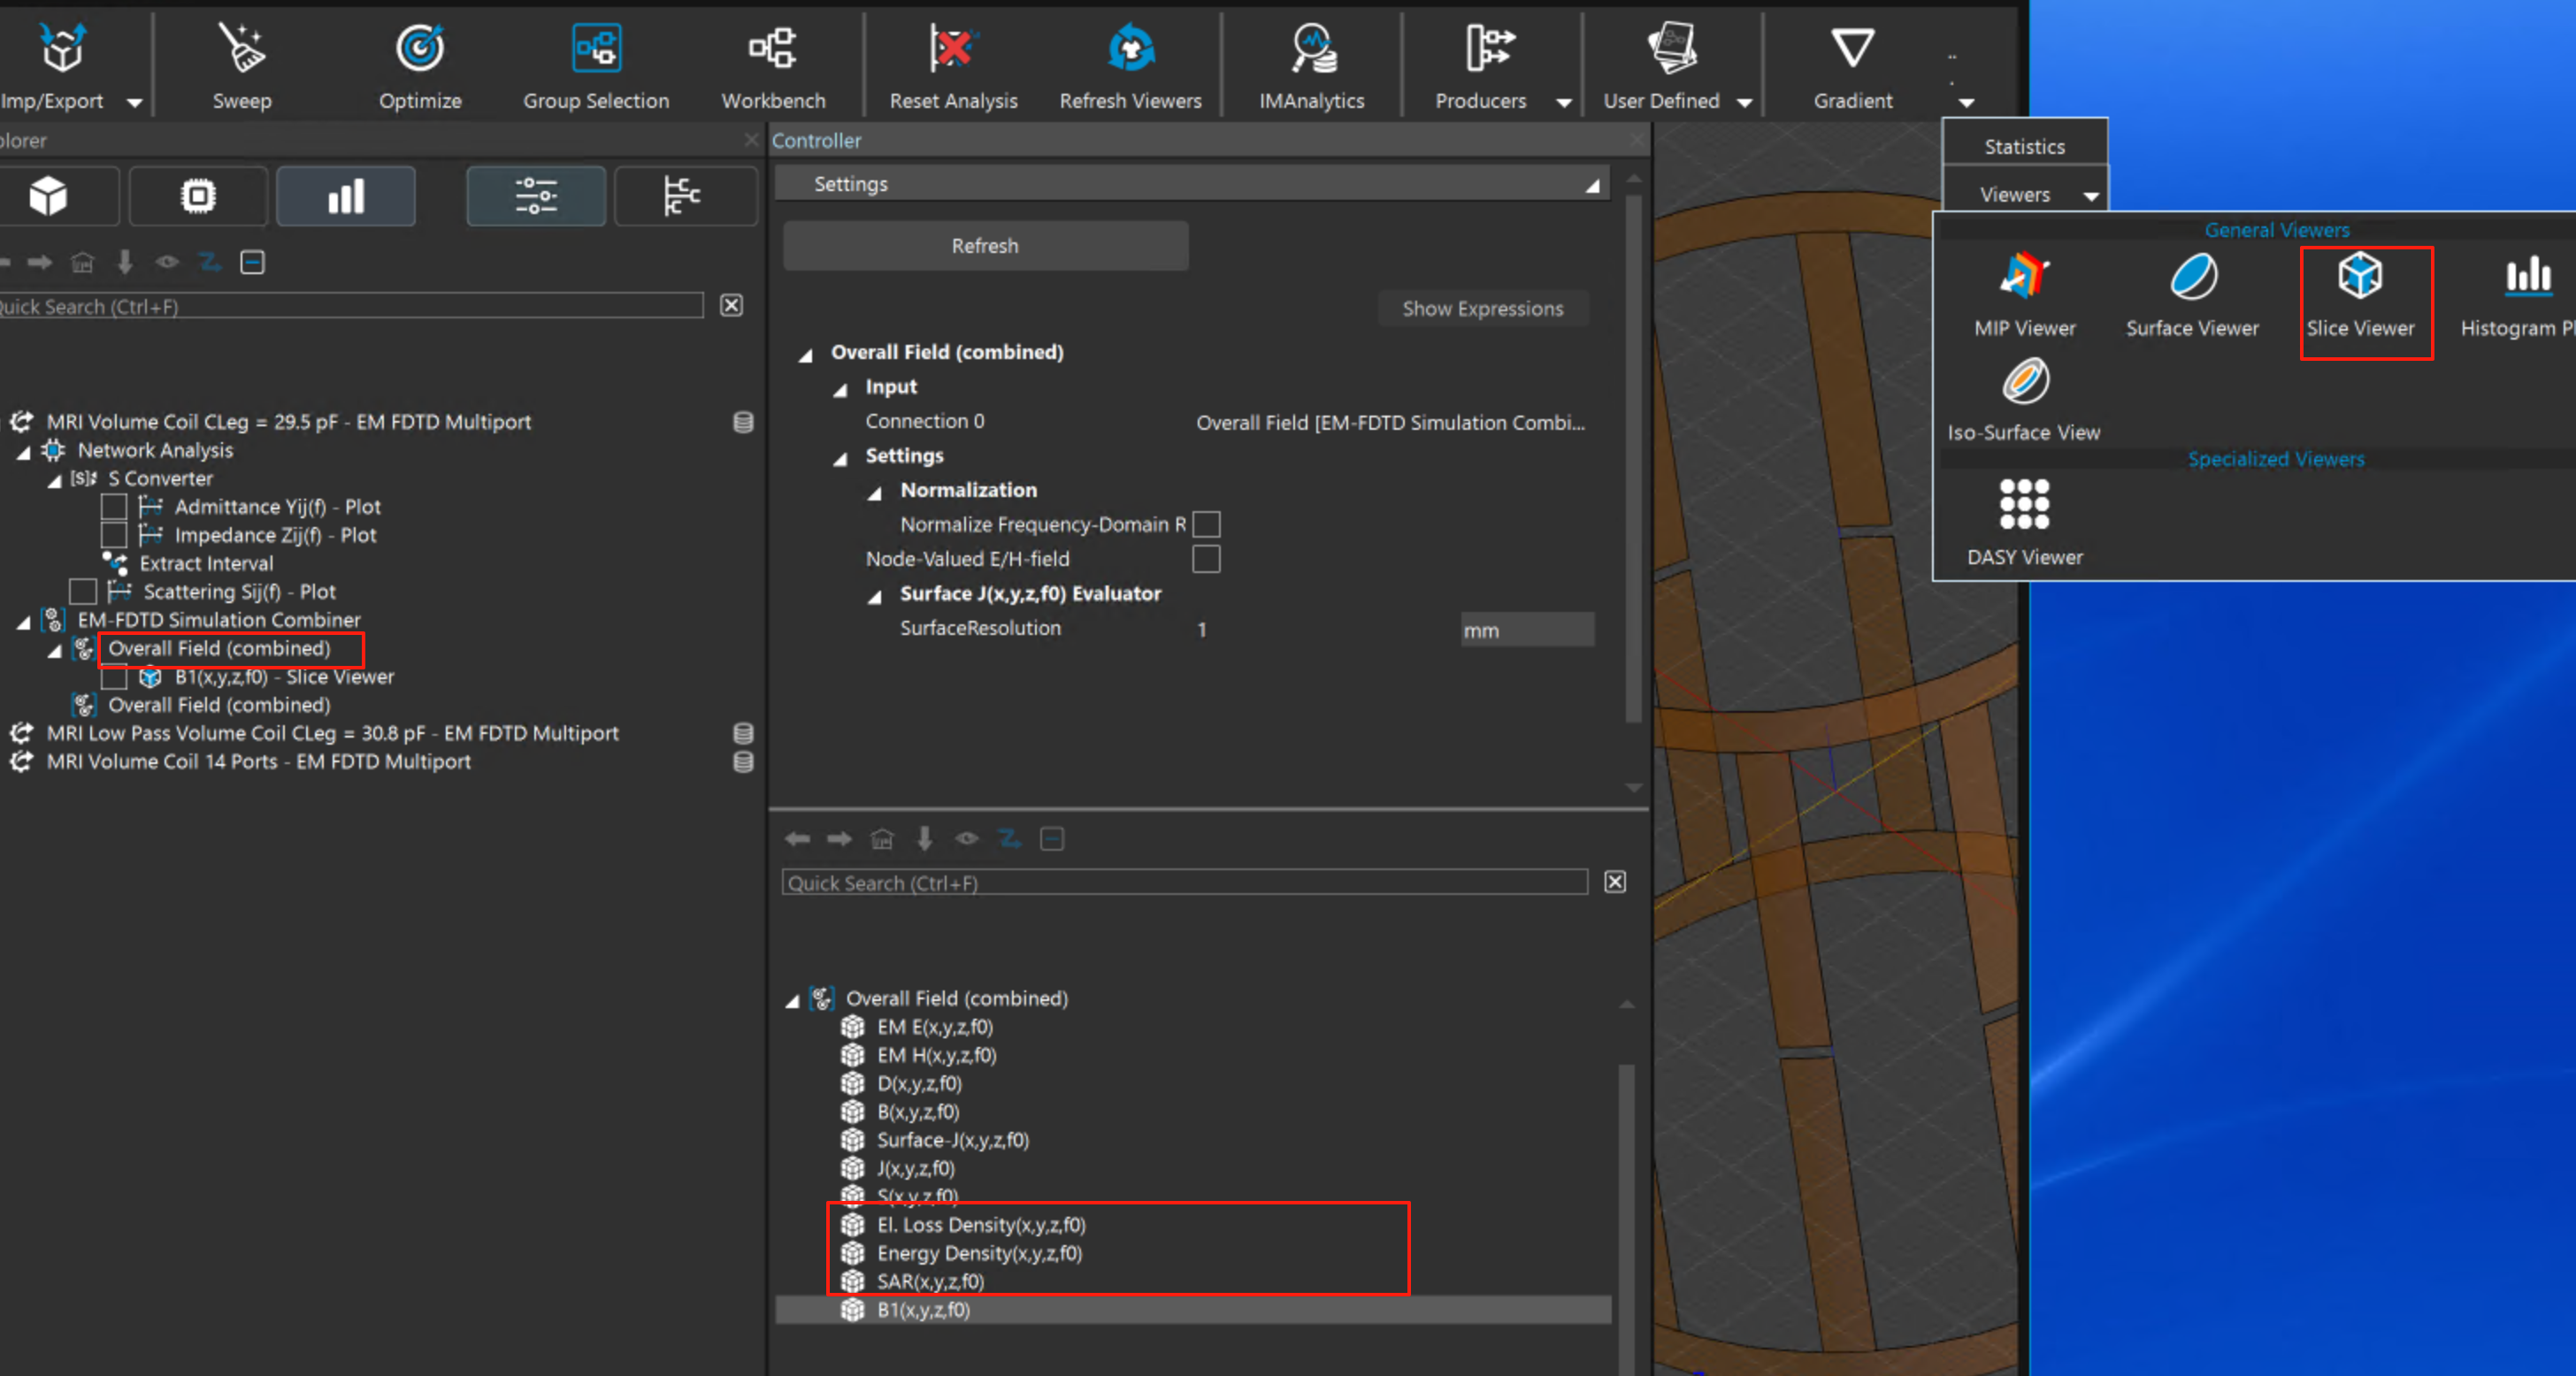Tick the Scattering Sij(f) Plot checkbox
This screenshot has height=1376, width=2576.
pos(83,592)
